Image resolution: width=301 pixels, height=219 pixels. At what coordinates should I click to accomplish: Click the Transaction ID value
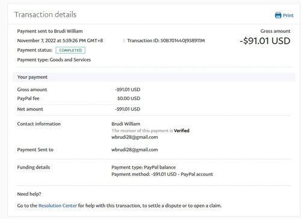(182, 41)
